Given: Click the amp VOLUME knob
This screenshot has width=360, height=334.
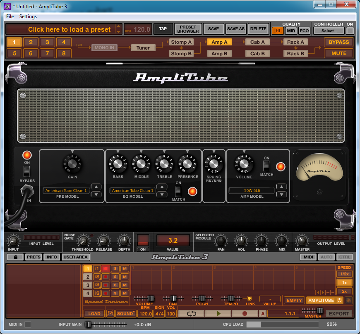Looking at the screenshot, I should [244, 164].
